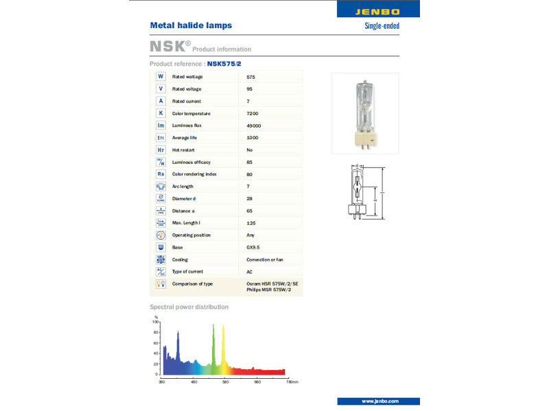This screenshot has width=549, height=411.
Task: Click the NSK575/2 product reference
Action: (224, 64)
